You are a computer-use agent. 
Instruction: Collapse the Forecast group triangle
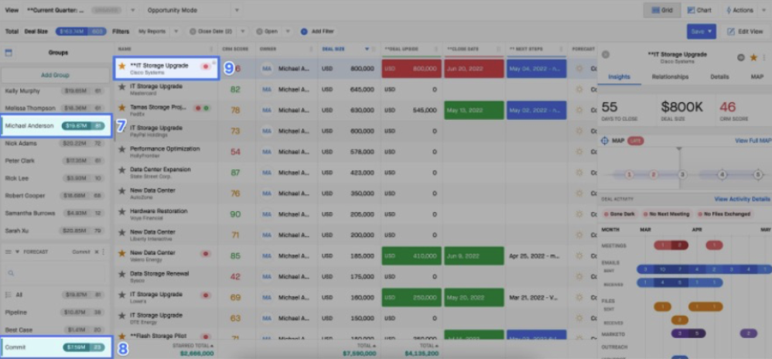pos(17,251)
